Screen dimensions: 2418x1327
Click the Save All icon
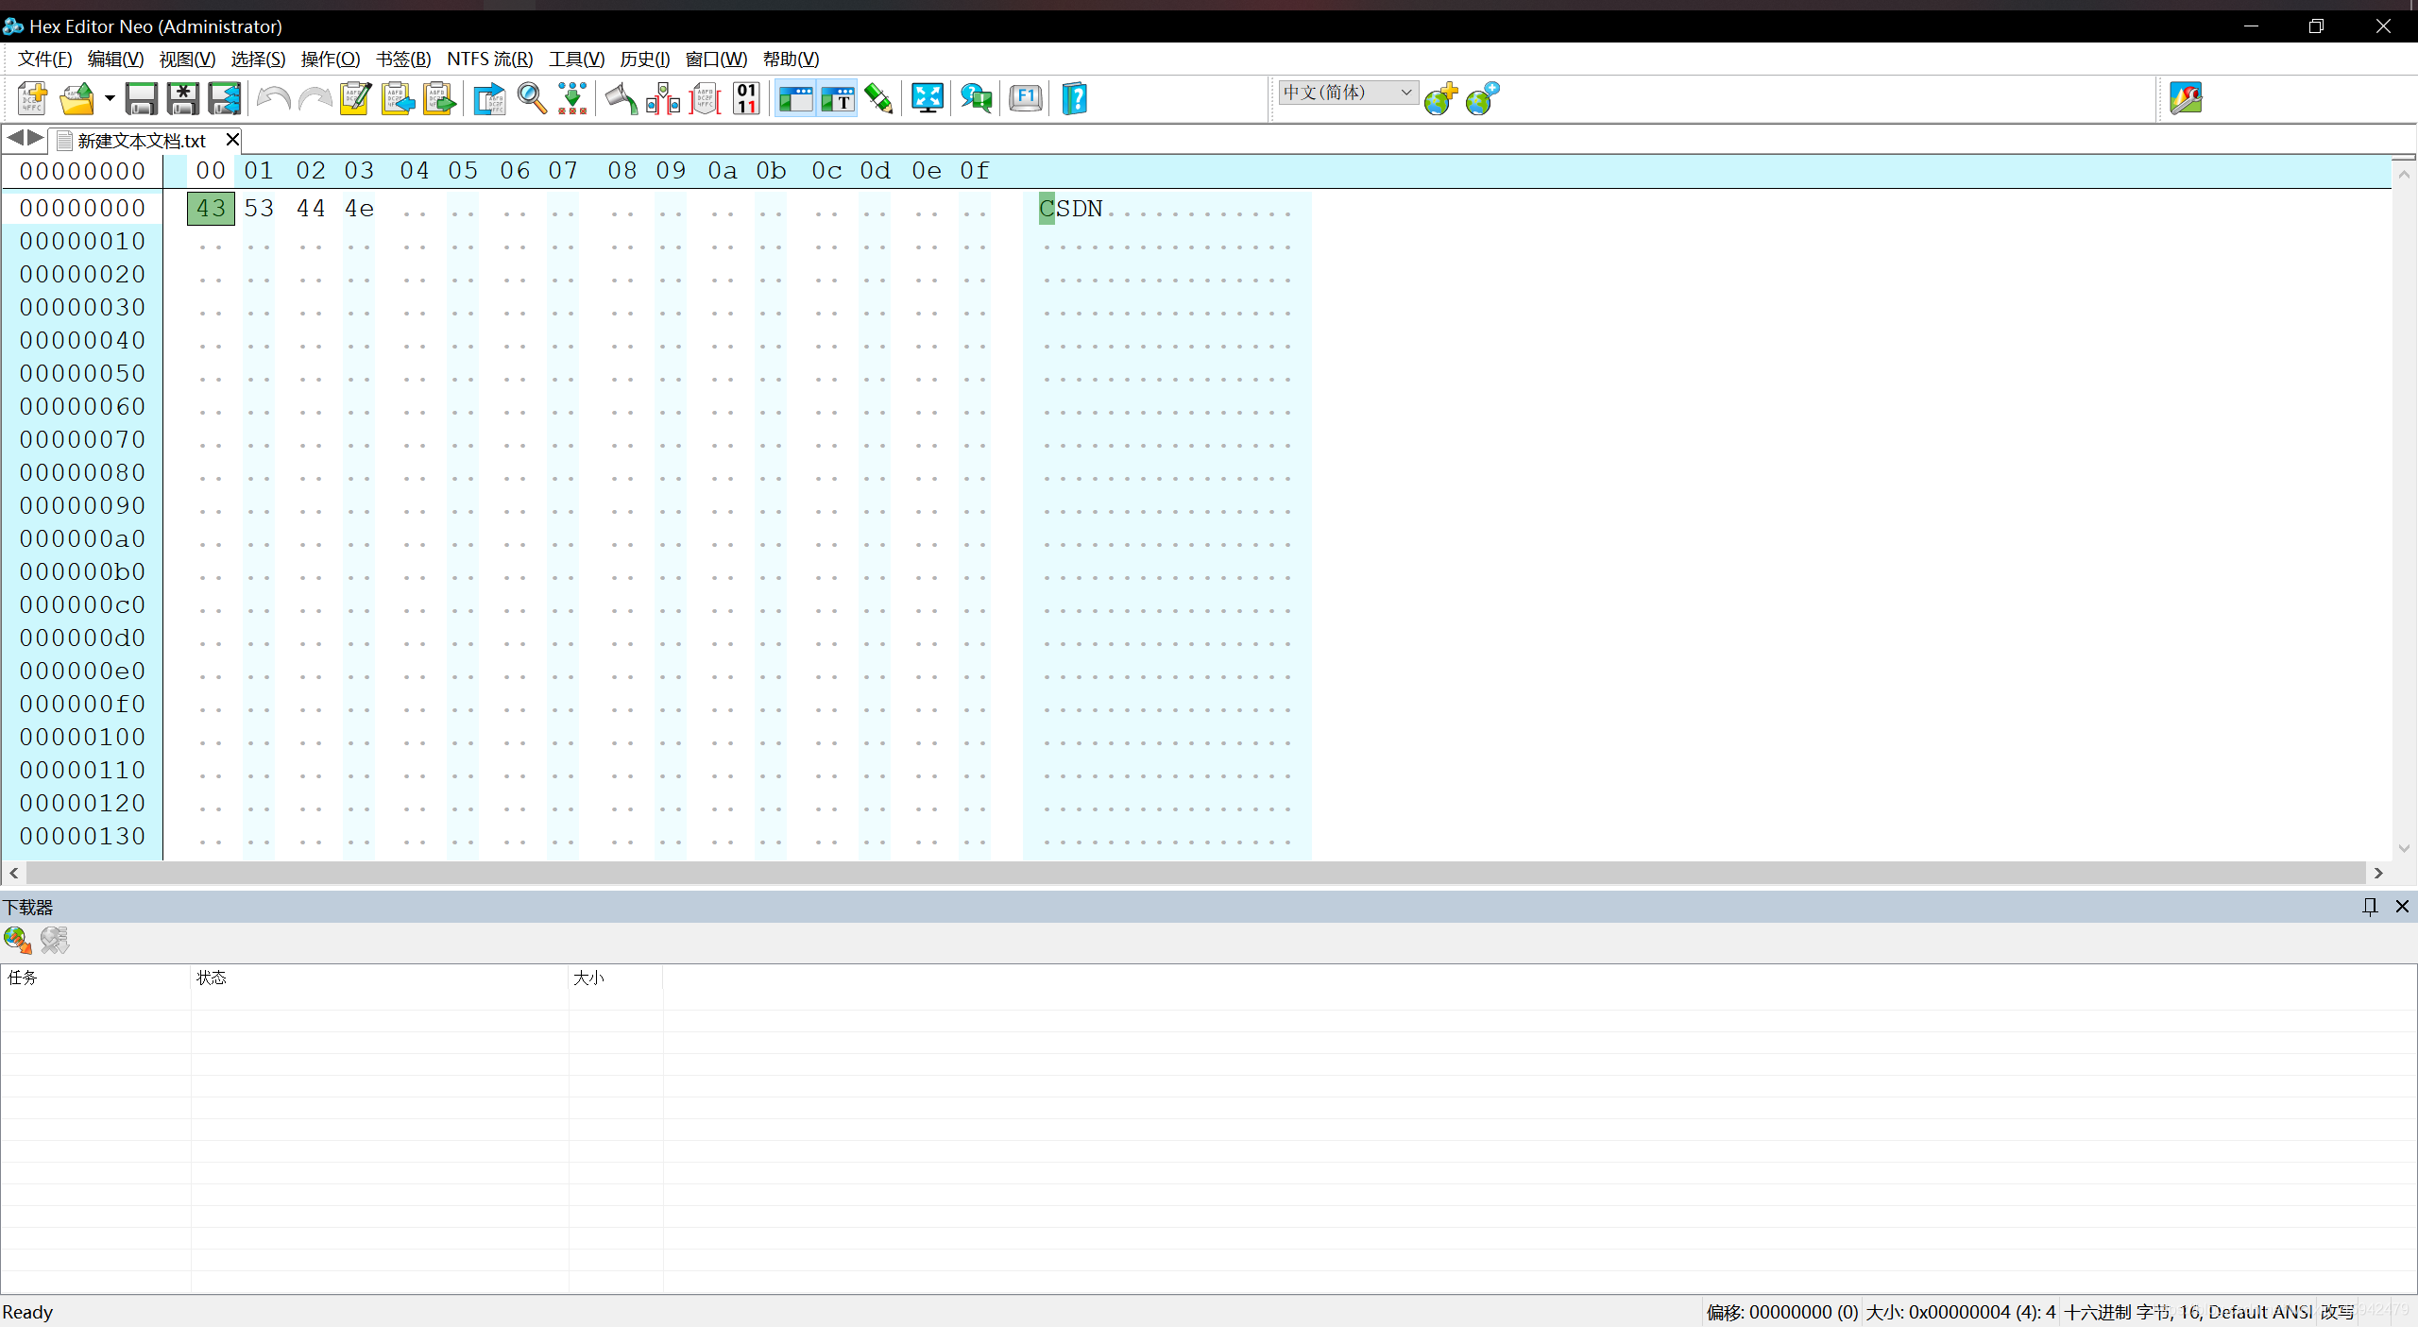click(225, 98)
